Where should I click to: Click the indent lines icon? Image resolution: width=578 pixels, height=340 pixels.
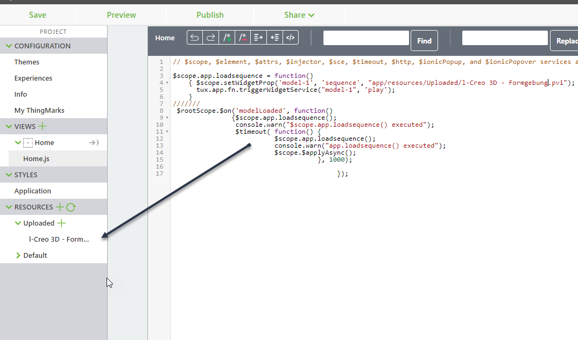tap(258, 37)
